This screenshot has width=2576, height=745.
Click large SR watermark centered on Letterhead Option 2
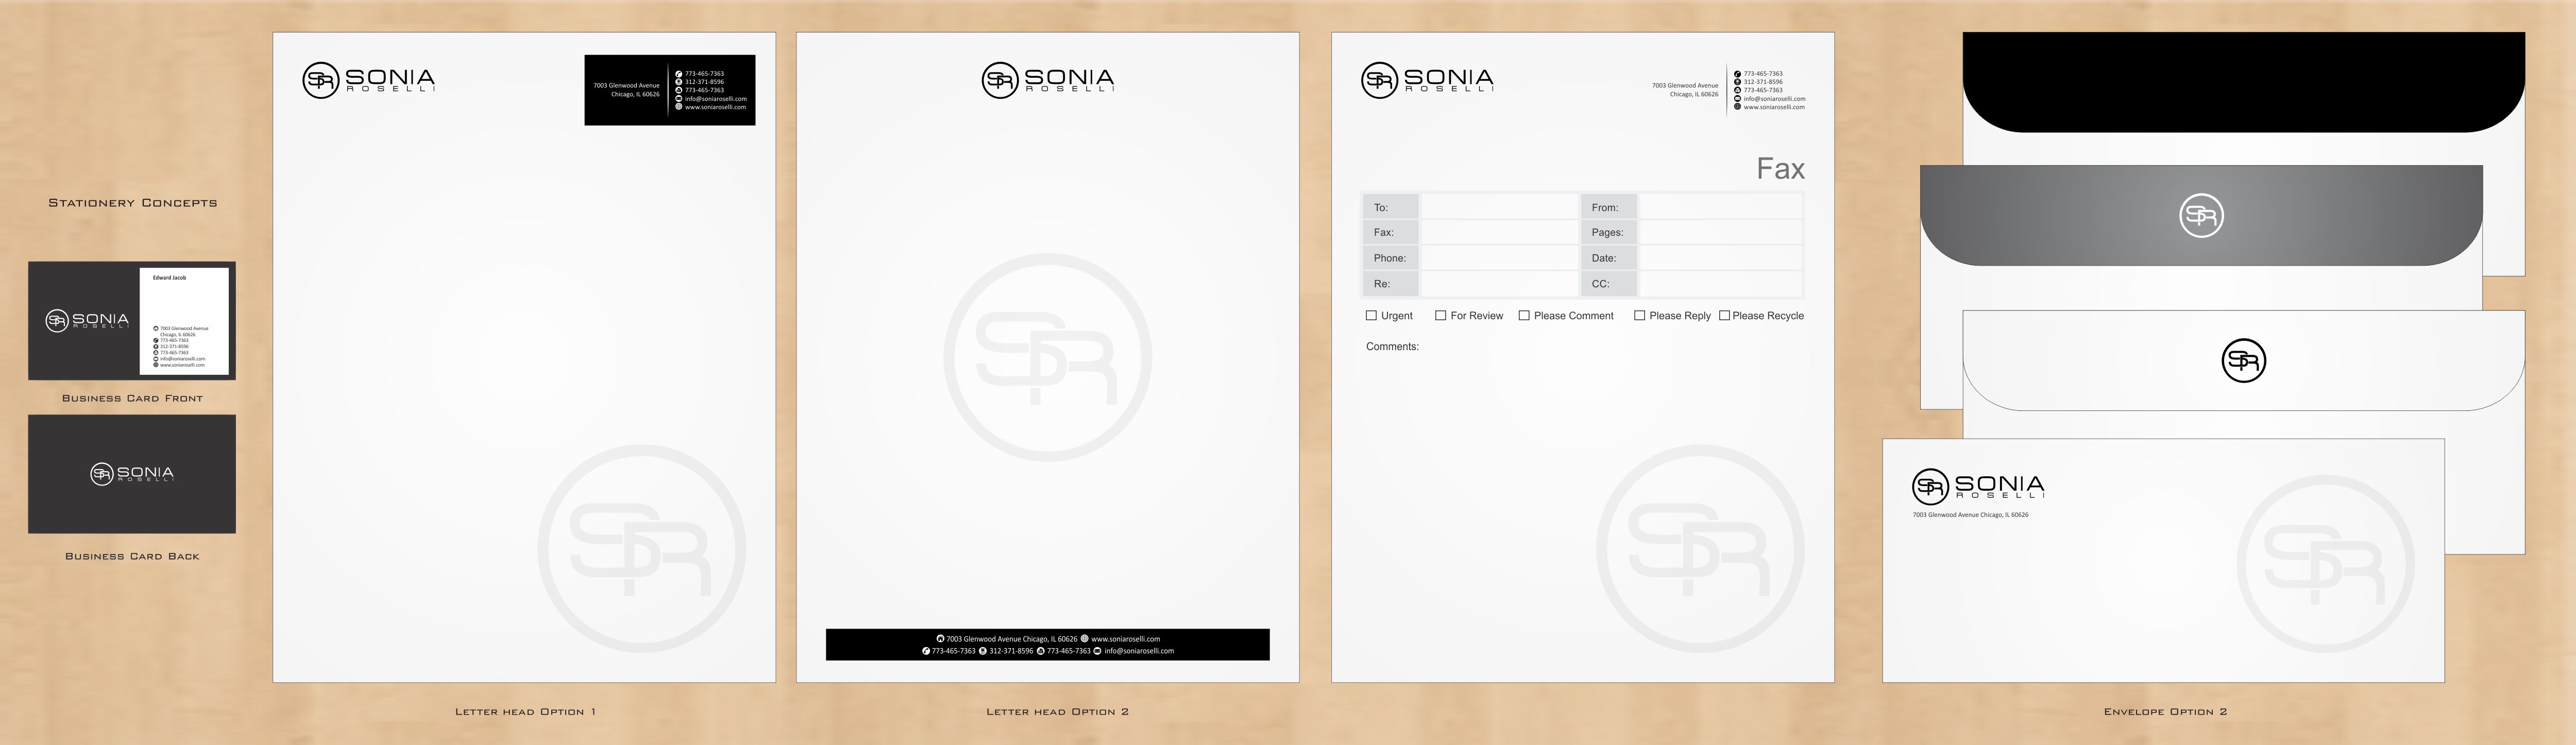coord(1047,357)
